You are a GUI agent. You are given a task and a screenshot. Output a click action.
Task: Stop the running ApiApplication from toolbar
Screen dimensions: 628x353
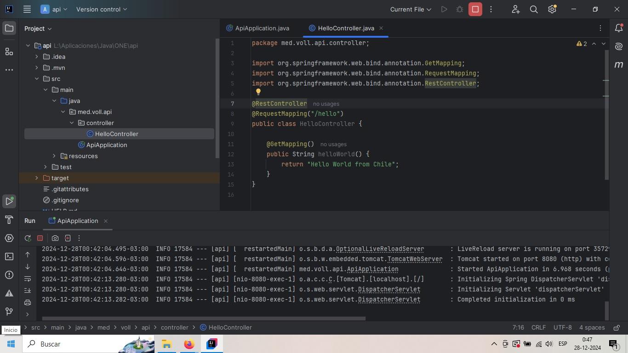[x=475, y=9]
